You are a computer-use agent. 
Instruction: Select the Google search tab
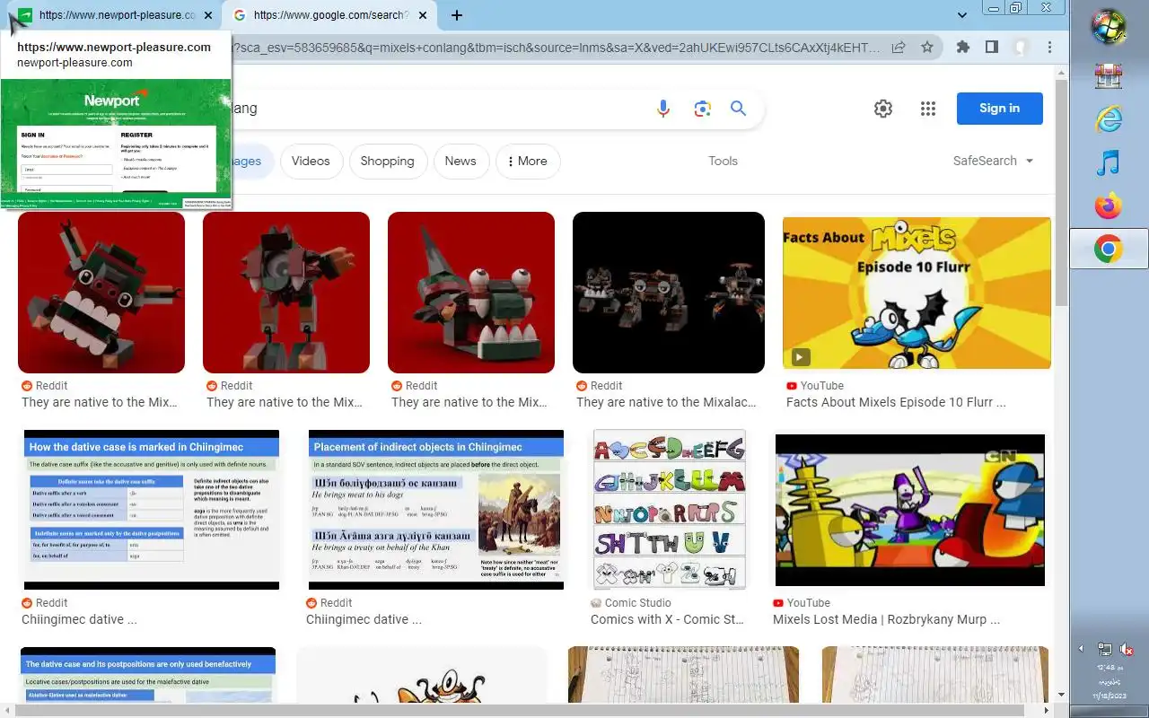pos(328,15)
